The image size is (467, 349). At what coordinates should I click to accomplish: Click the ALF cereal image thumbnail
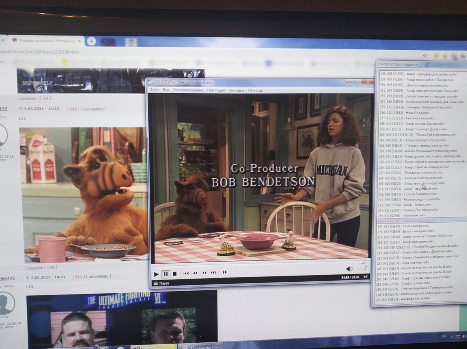tap(84, 194)
